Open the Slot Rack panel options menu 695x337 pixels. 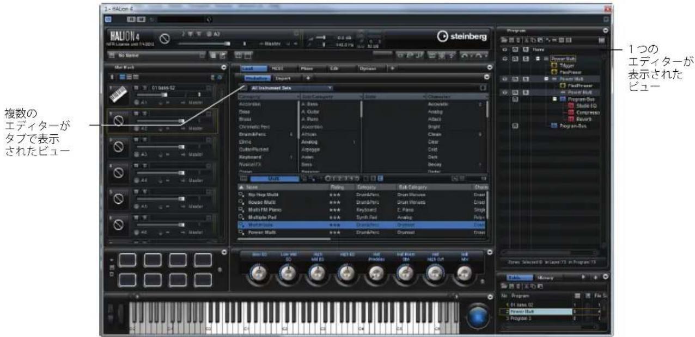tap(225, 67)
